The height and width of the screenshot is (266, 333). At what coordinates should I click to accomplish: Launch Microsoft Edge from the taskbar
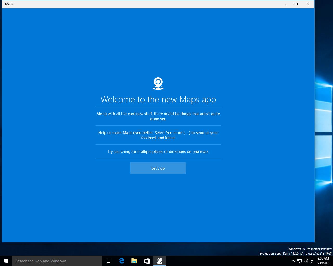coord(121,261)
